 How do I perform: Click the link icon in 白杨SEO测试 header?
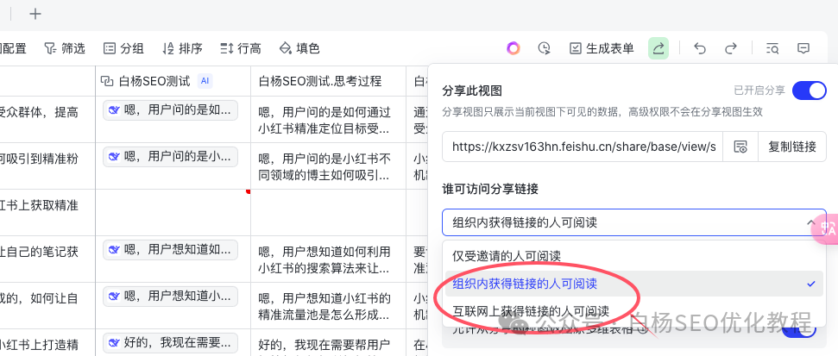[107, 81]
